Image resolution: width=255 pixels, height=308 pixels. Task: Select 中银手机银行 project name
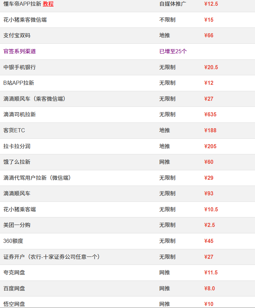(20, 68)
